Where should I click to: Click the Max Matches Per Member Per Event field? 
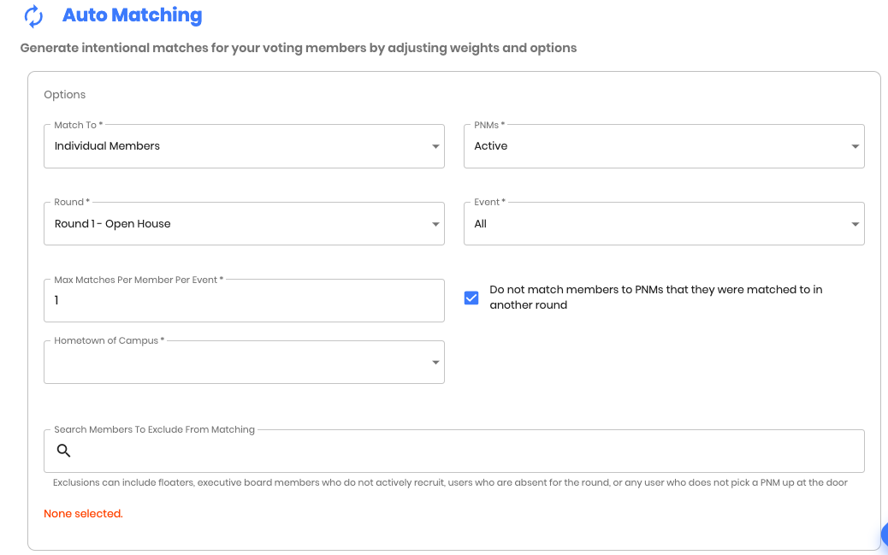click(244, 301)
